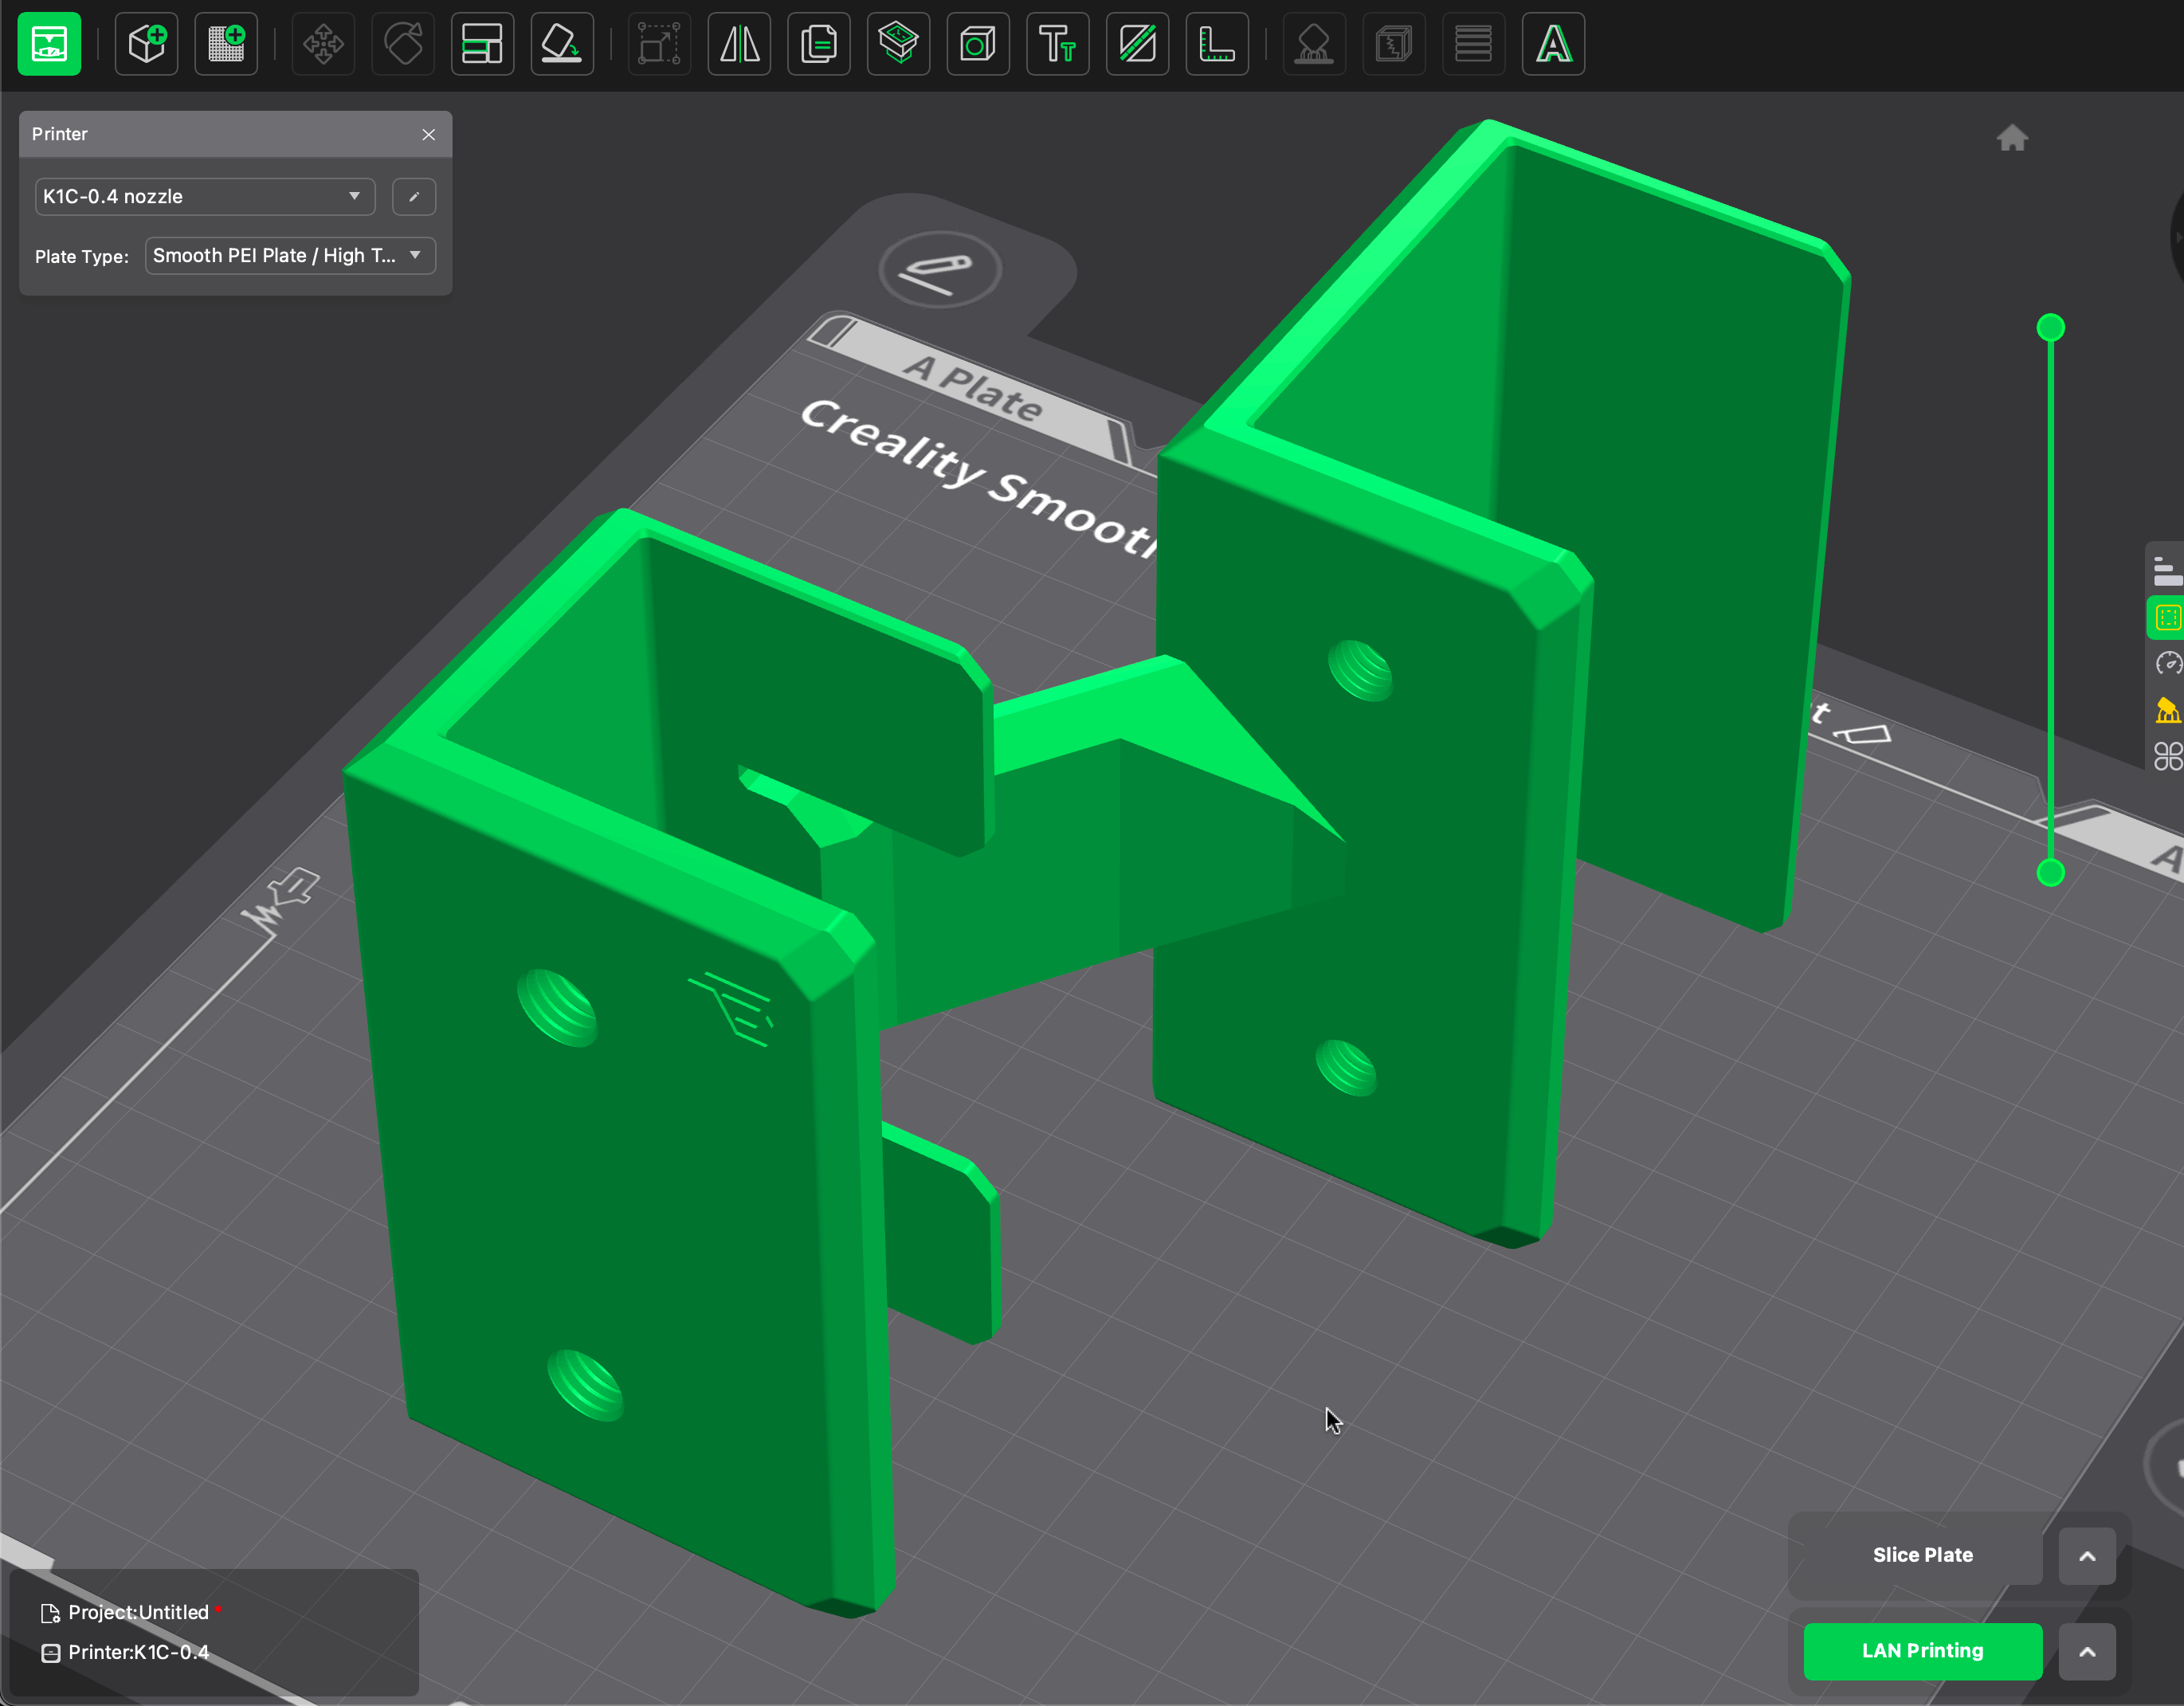
Task: Open the Text emboss tool
Action: tap(1058, 44)
